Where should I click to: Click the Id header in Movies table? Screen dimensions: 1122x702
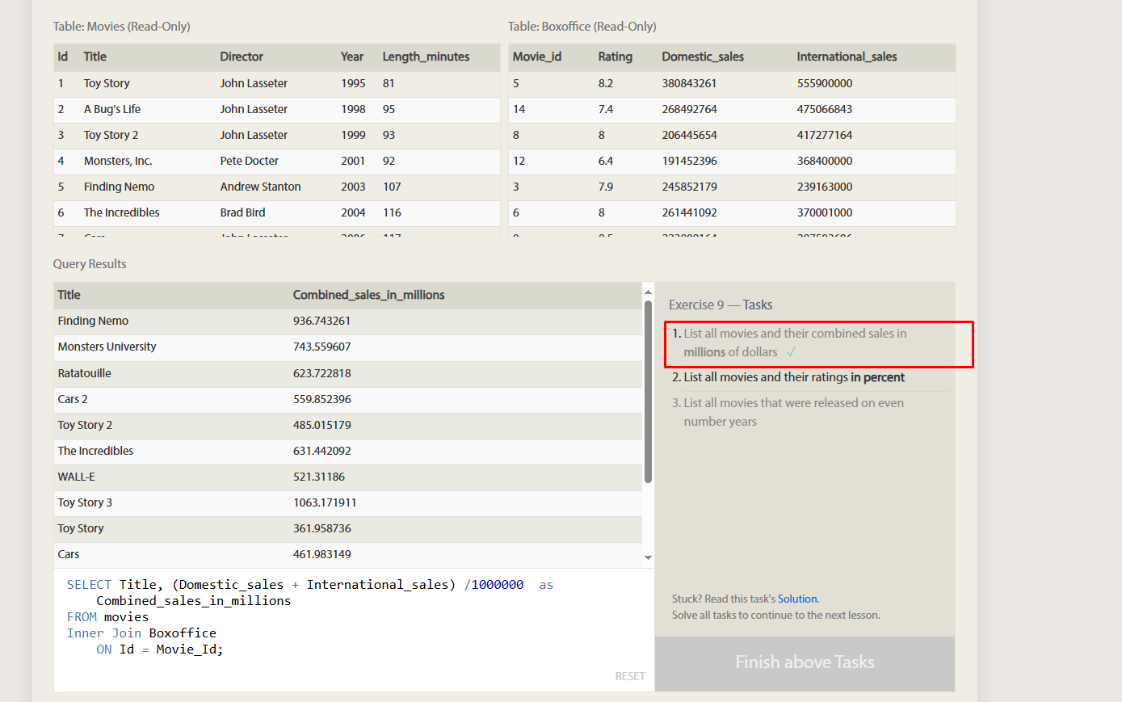(x=62, y=57)
